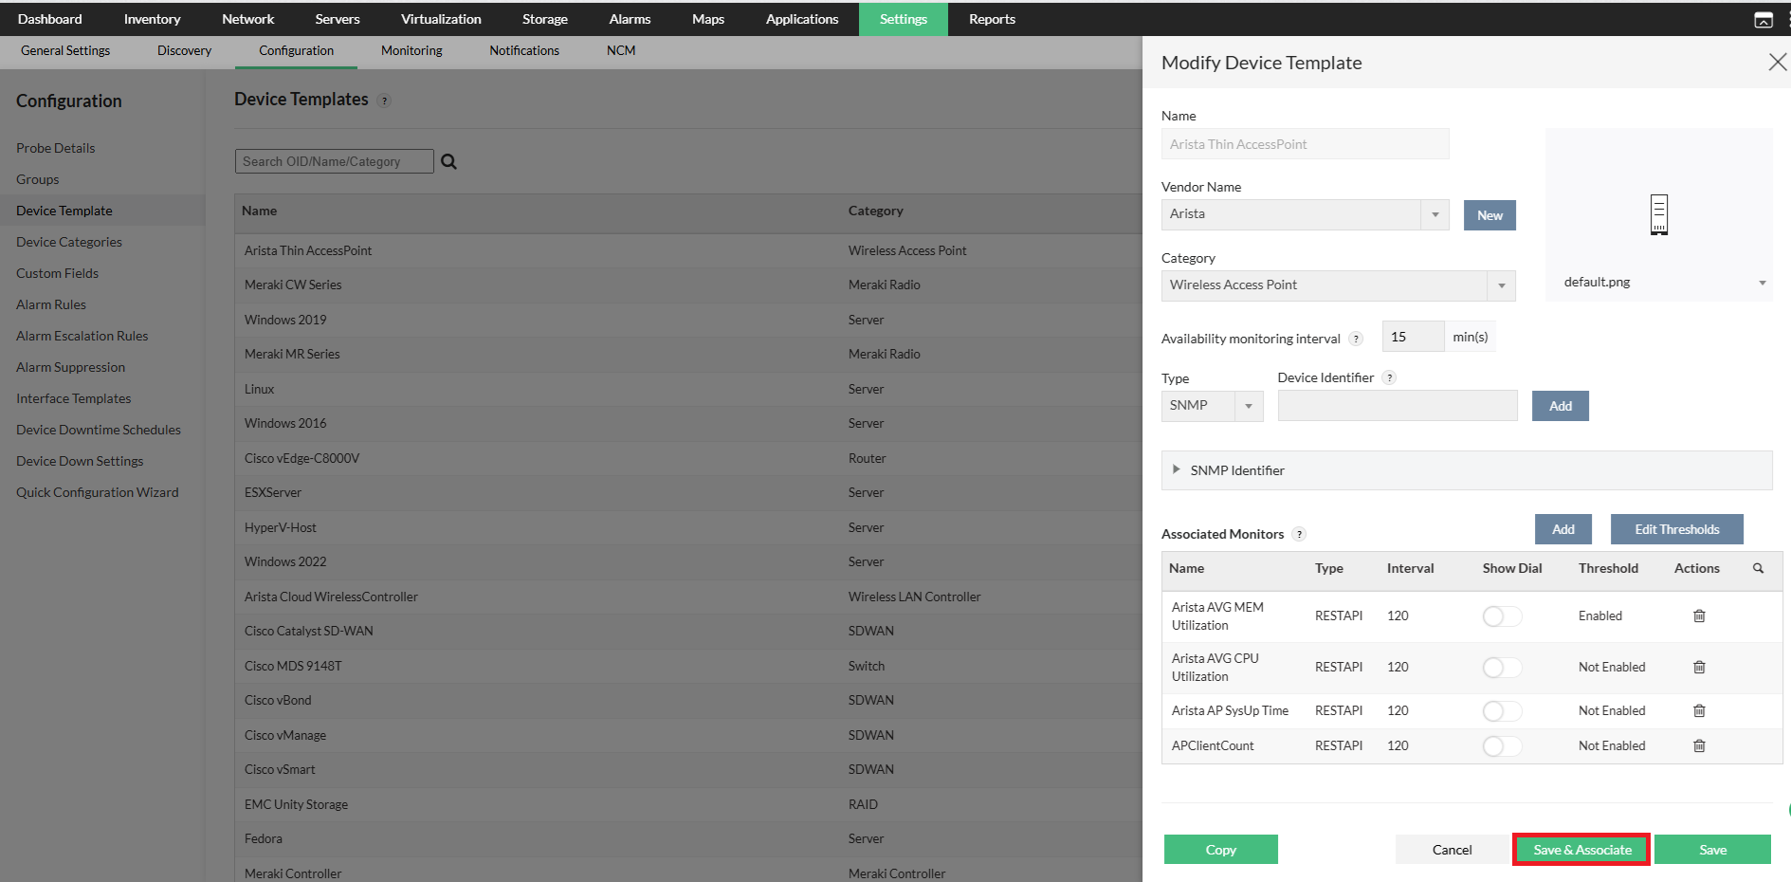The height and width of the screenshot is (882, 1791).
Task: Open the Type dropdown showing SNMP
Action: [1212, 406]
